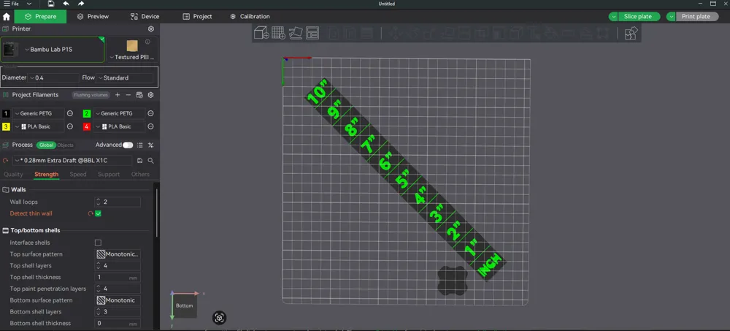
Task: Edit filament 4 PLA Basic preset
Action: (x=151, y=126)
